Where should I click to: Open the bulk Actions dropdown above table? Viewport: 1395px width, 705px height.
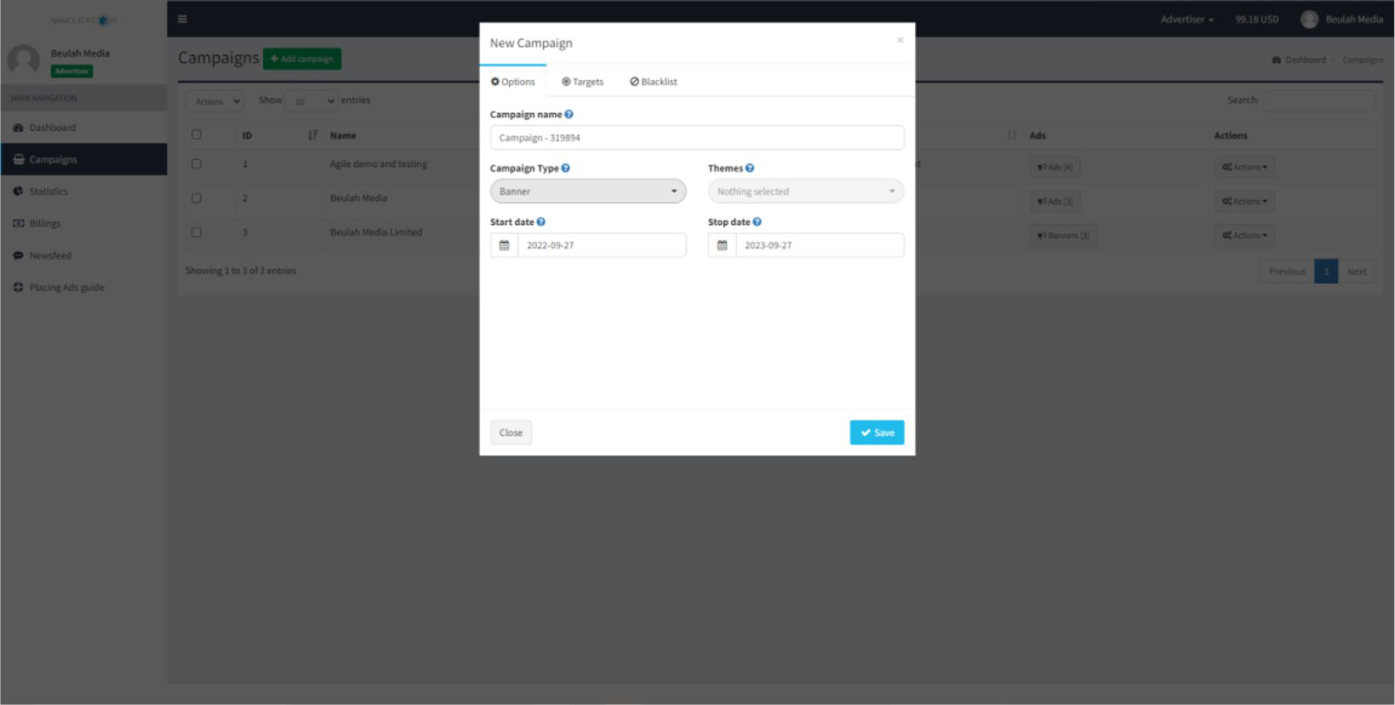(215, 102)
